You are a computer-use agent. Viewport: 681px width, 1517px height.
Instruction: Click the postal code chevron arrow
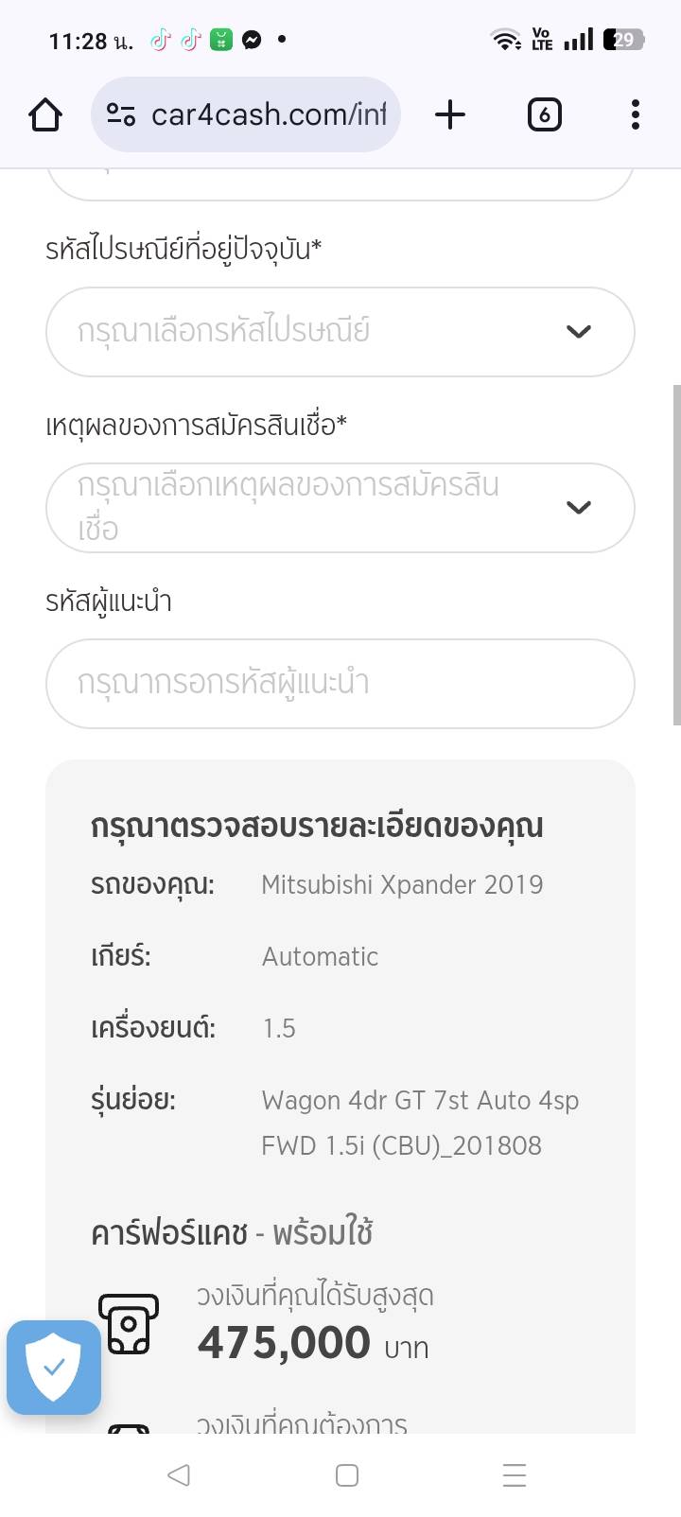[x=578, y=332]
